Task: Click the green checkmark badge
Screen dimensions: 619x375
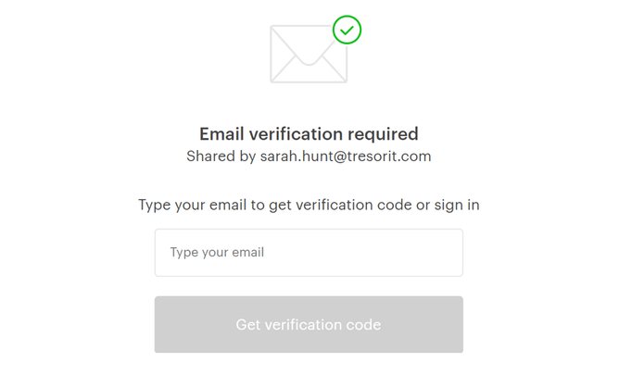Action: click(x=347, y=31)
